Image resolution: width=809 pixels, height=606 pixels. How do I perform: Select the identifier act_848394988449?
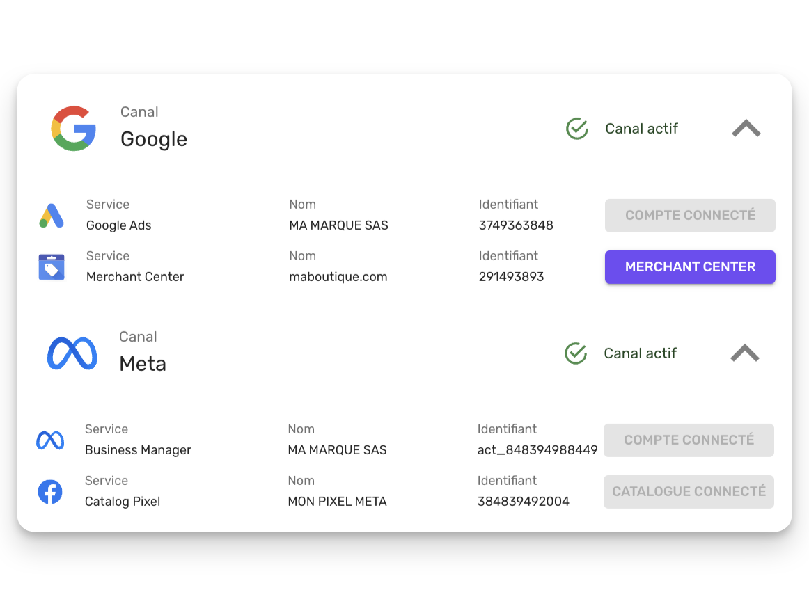pyautogui.click(x=537, y=450)
